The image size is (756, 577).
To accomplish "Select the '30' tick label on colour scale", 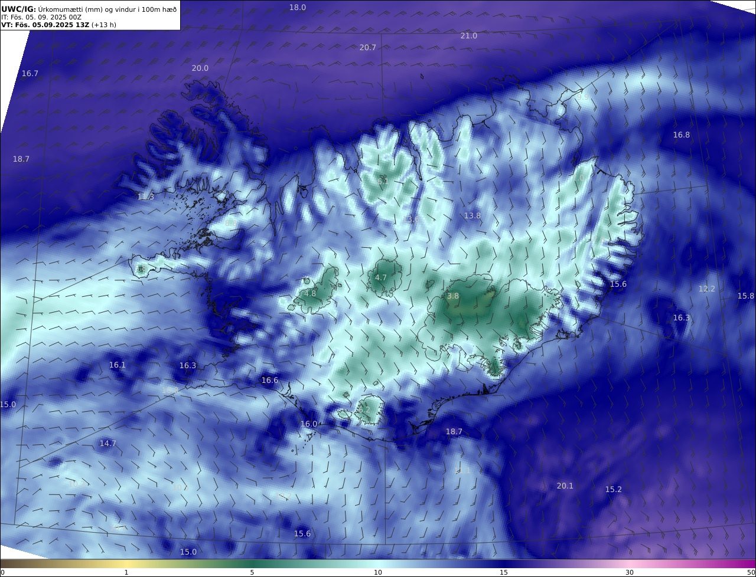I will (630, 572).
